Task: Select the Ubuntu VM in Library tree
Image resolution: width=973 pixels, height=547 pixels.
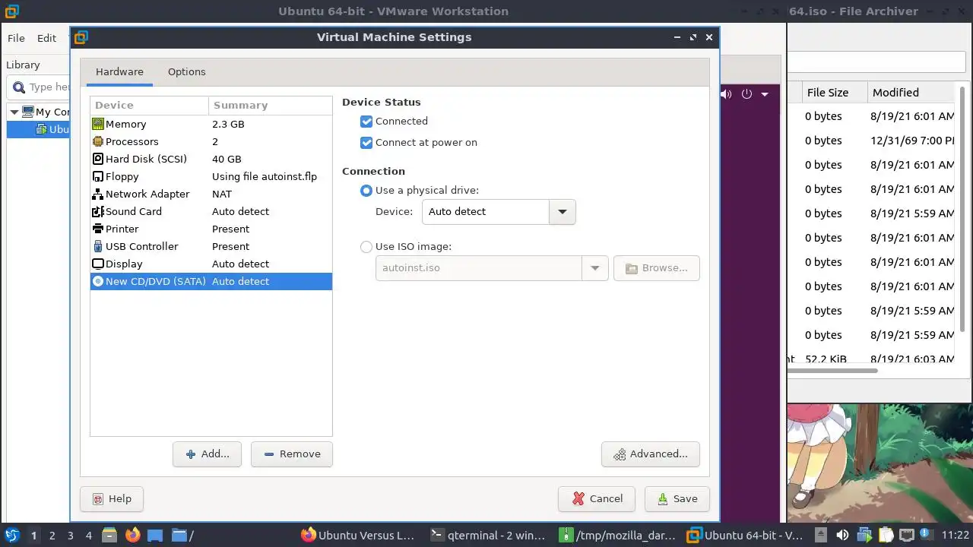Action: [38, 129]
